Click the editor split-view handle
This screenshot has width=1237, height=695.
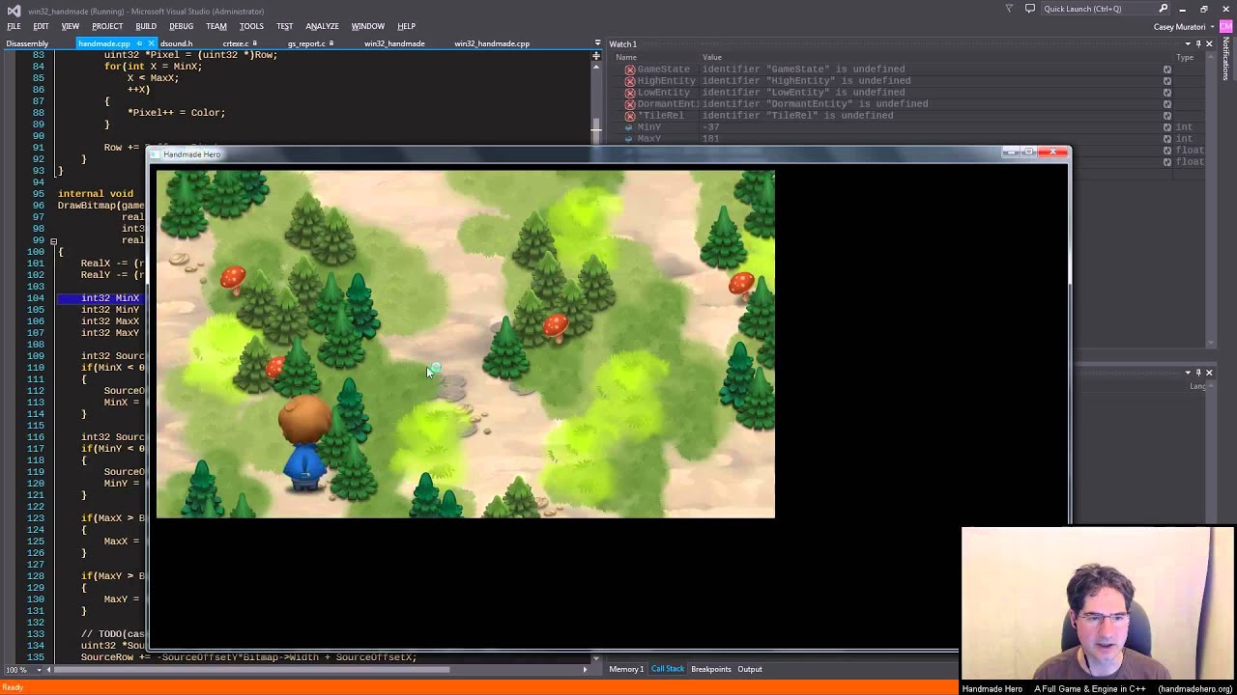(595, 57)
